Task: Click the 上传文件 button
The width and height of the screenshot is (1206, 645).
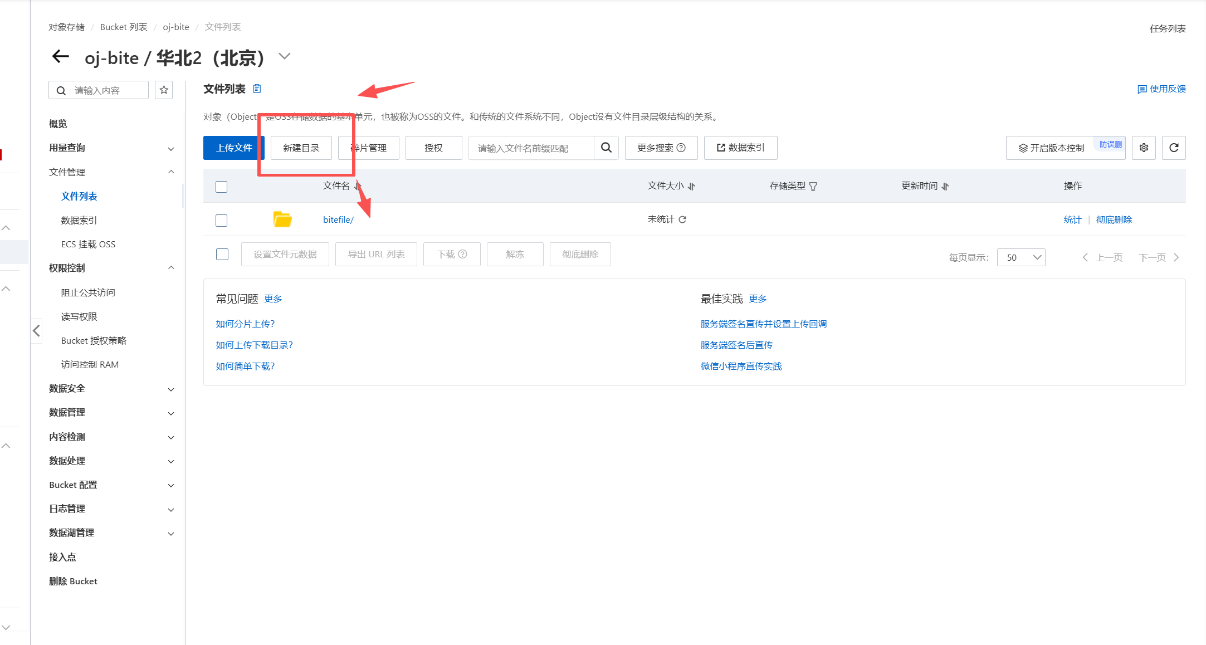Action: click(234, 148)
